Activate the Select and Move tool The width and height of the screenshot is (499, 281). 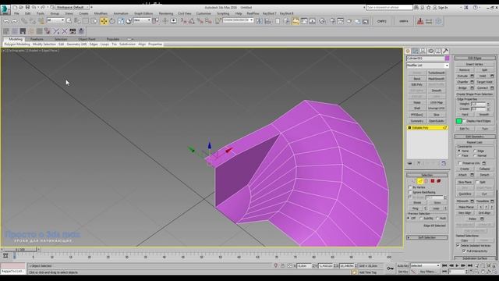104,21
